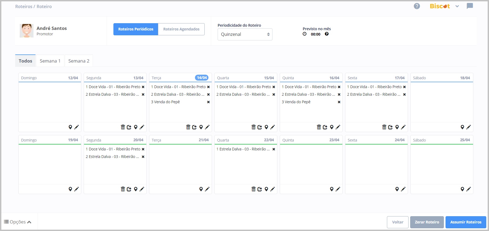Open Periodicidade do Roteiro dropdown
The width and height of the screenshot is (489, 231).
[x=245, y=34]
